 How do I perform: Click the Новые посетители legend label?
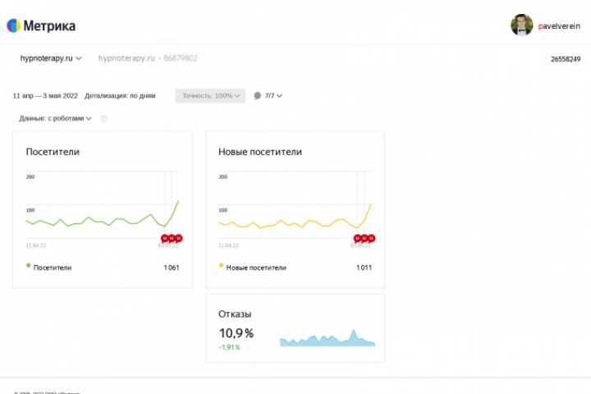coord(256,268)
